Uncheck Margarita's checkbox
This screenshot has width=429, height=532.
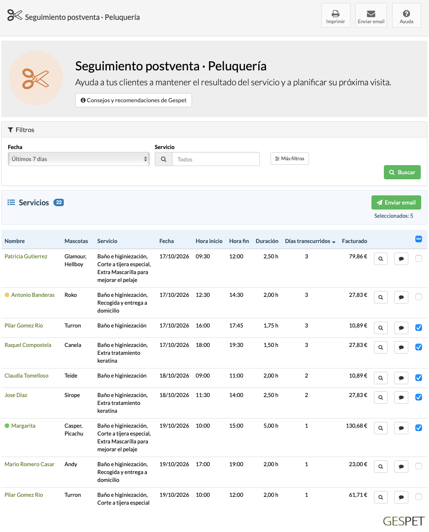(419, 428)
